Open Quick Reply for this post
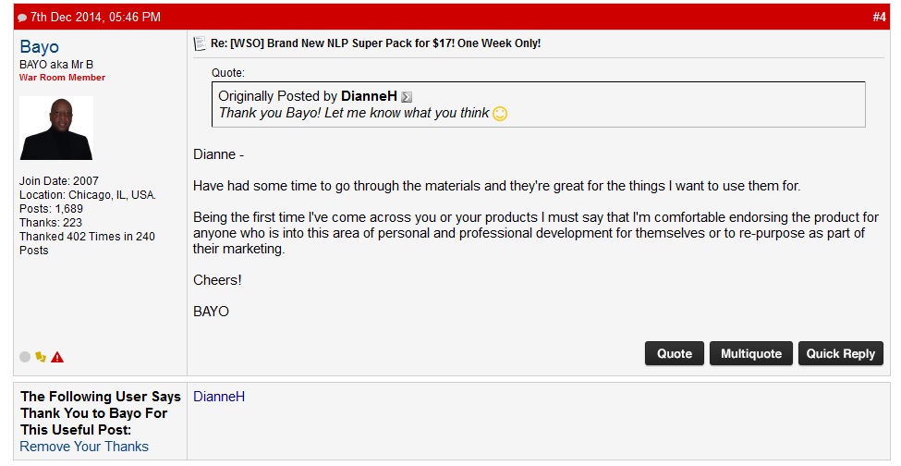Image resolution: width=901 pixels, height=466 pixels. [x=840, y=353]
